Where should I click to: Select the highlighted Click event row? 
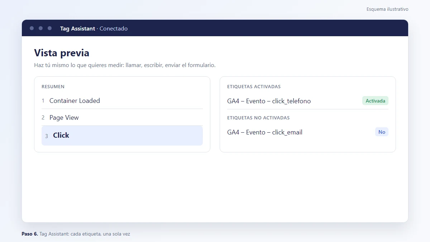tap(122, 136)
